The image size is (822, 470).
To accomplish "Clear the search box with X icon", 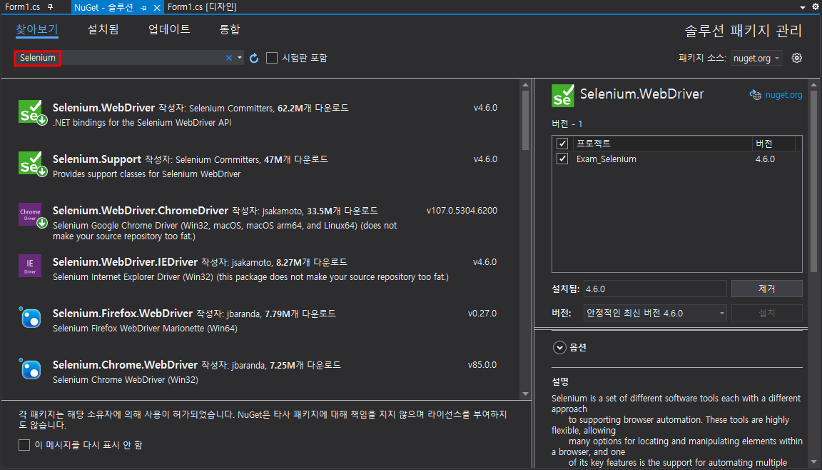I will [x=229, y=58].
